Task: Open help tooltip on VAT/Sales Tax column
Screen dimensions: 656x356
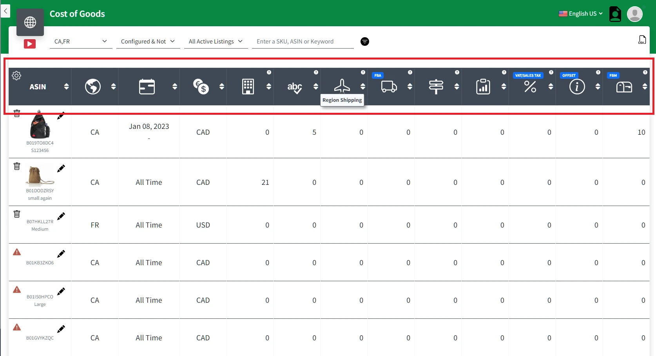Action: pyautogui.click(x=551, y=72)
